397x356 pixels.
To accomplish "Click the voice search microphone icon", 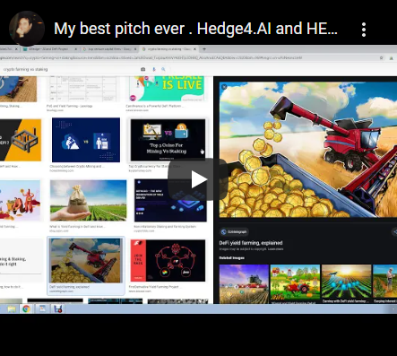I will coord(154,69).
